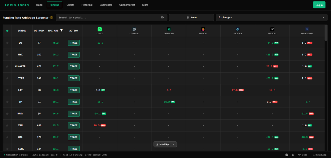Click the BUY badge in LIT EdgeX cell

pyautogui.click(x=103, y=90)
